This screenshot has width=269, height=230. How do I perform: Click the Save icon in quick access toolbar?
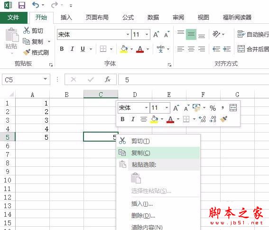click(x=22, y=5)
